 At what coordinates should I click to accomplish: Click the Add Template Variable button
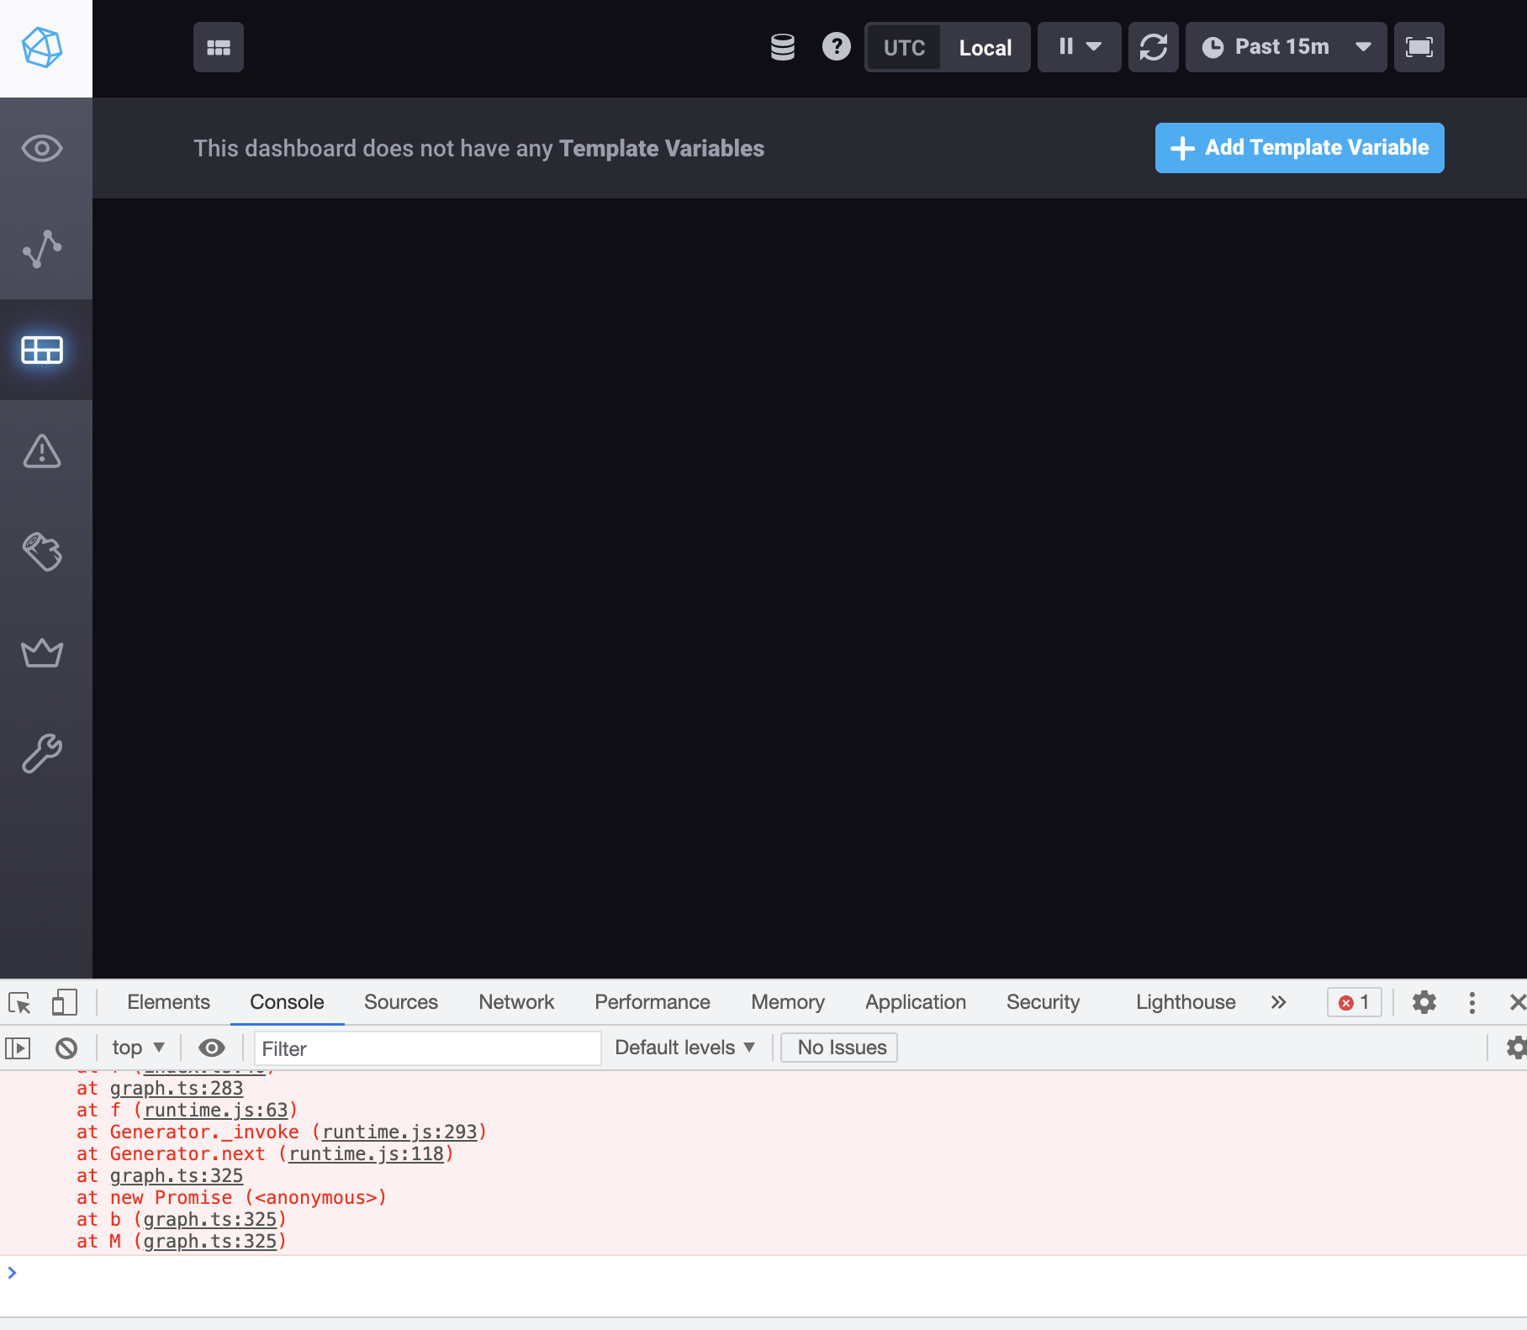pos(1298,147)
